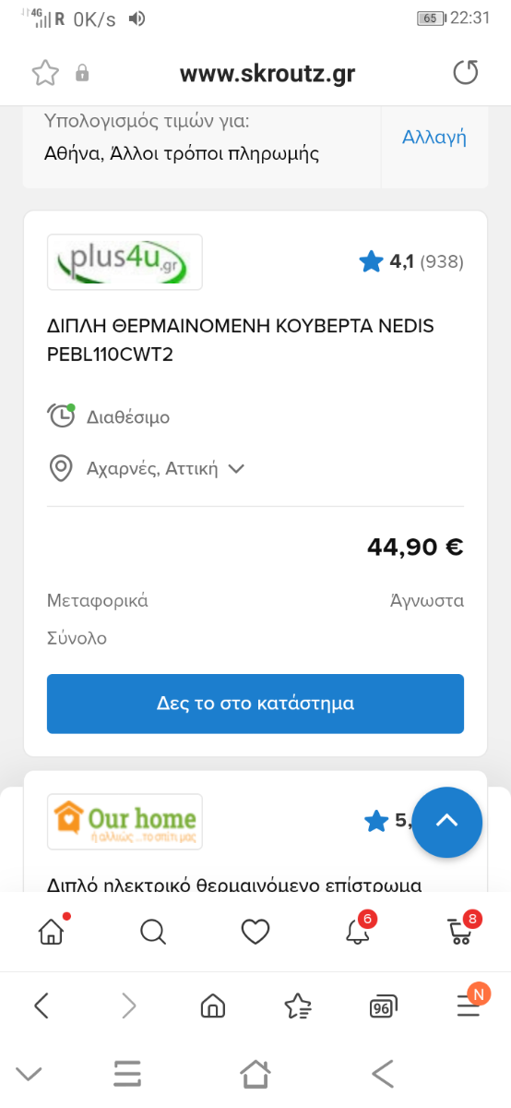Open favorites heart icon
Image resolution: width=511 pixels, height=1108 pixels.
pos(255,932)
